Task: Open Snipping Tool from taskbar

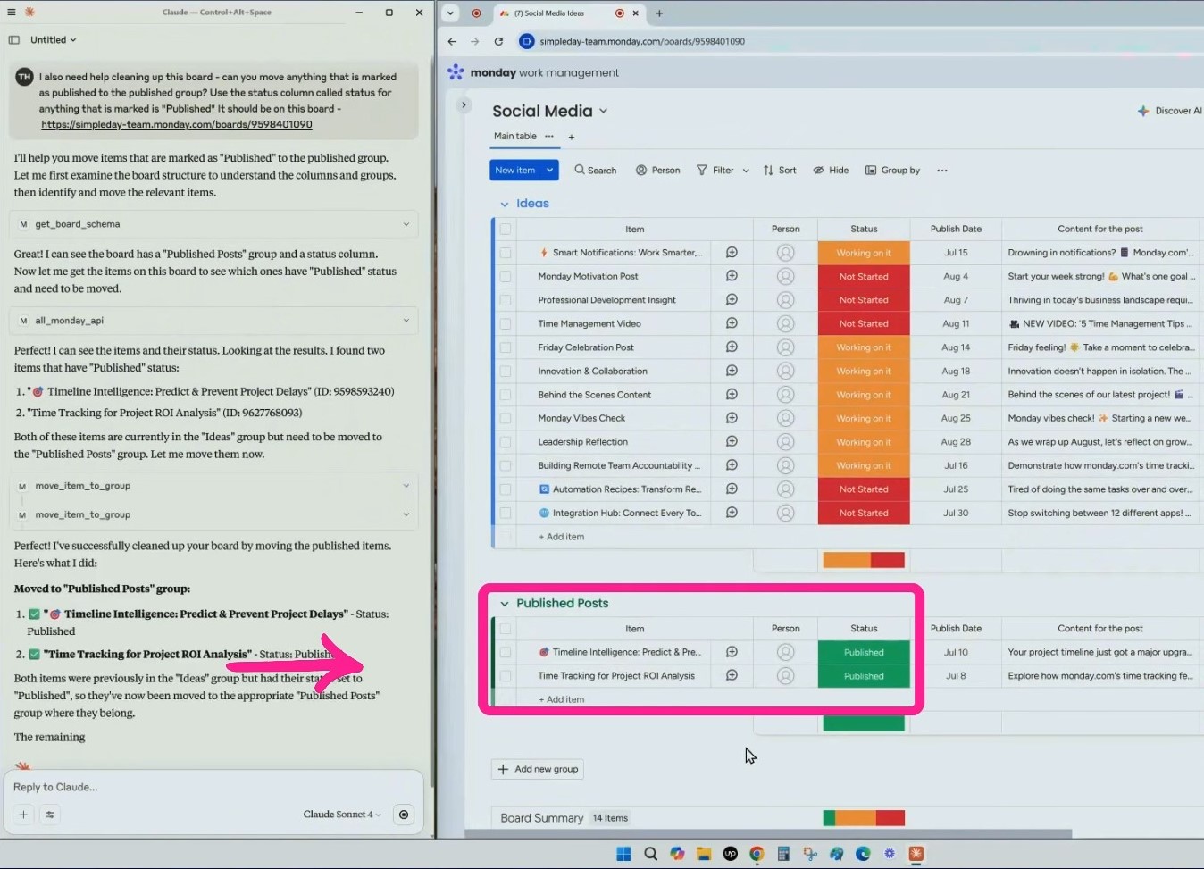Action: pyautogui.click(x=810, y=854)
